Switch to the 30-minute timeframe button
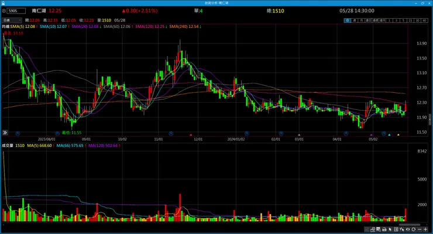Viewport: 433px width, 234px height. point(417,20)
